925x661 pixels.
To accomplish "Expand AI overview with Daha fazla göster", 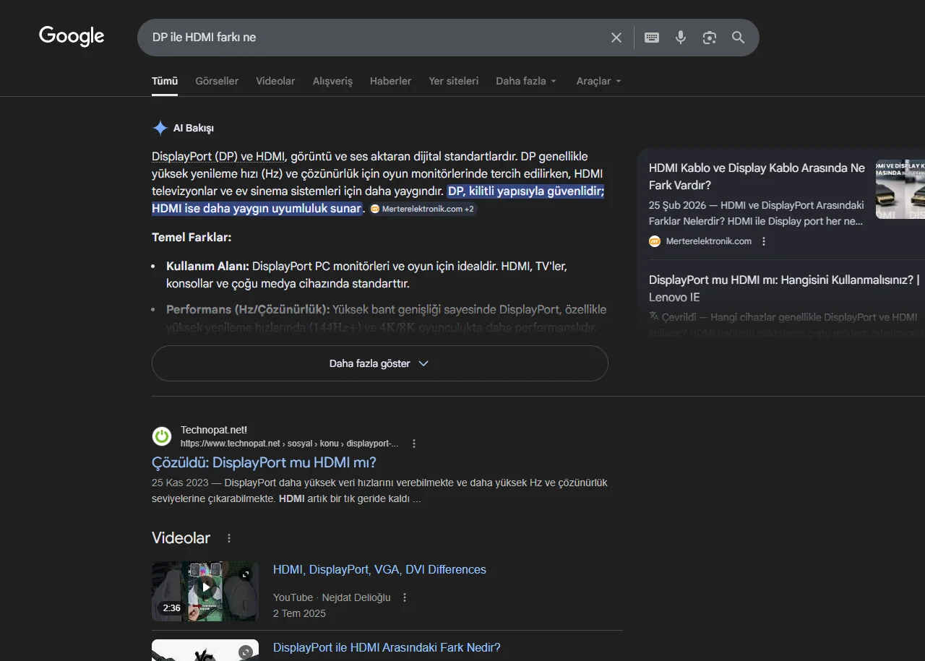I will (379, 363).
